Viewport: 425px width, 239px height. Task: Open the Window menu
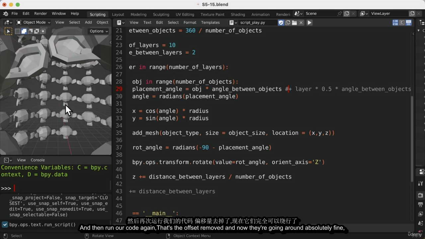pyautogui.click(x=59, y=14)
